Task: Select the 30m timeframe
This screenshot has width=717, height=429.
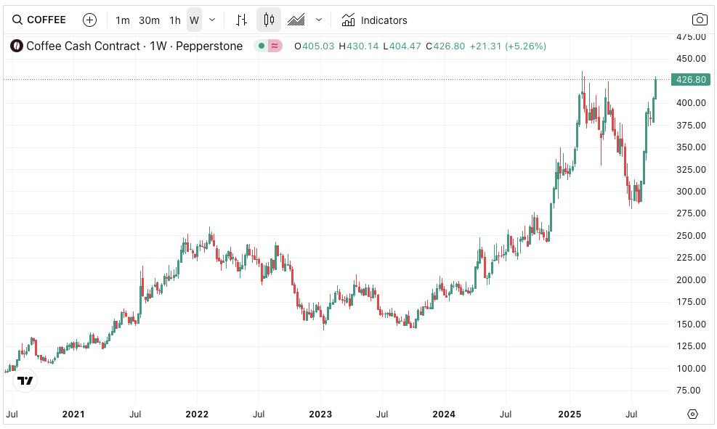Action: 149,20
